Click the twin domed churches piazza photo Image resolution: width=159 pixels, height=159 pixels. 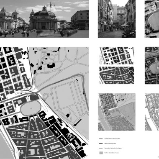[x=44, y=19]
